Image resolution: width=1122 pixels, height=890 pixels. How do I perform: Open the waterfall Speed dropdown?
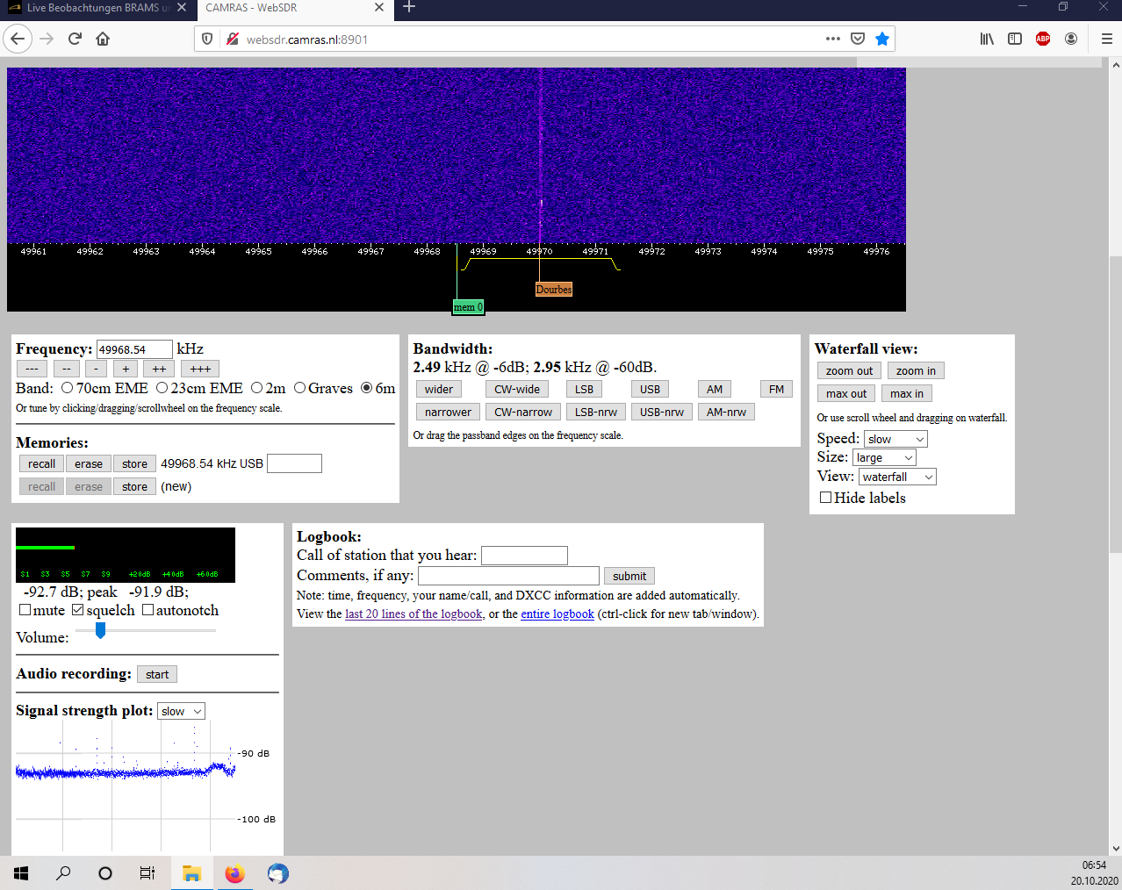(x=895, y=439)
